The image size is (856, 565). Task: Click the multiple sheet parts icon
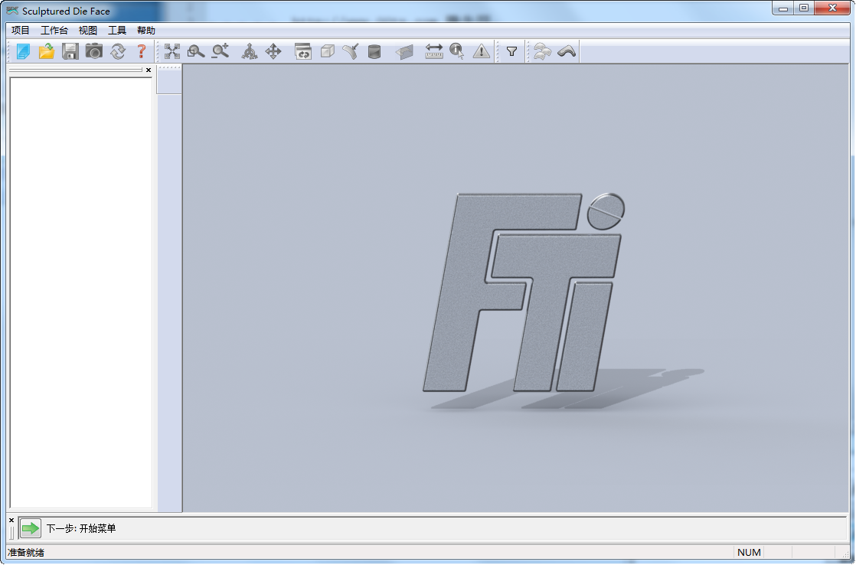click(x=542, y=51)
